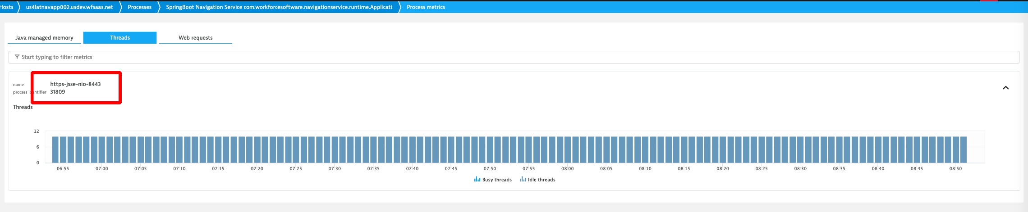Click the funnel filter icon

tap(17, 57)
